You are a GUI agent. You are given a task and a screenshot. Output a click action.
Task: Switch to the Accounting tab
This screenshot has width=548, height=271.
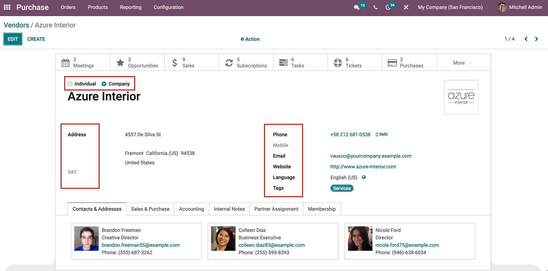192,209
